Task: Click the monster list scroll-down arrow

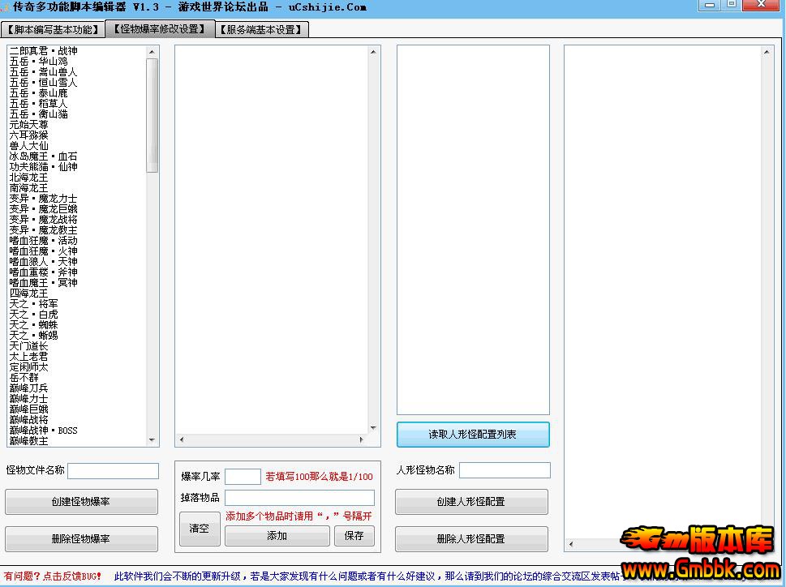Action: (152, 440)
